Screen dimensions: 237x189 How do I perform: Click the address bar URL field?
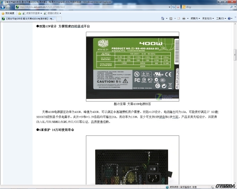pyautogui.click(x=92, y=7)
